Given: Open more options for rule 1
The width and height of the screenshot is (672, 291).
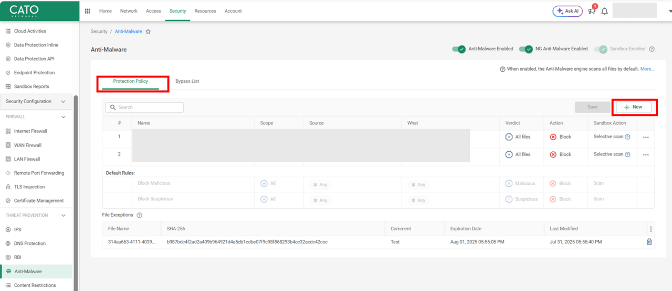Looking at the screenshot, I should [646, 137].
